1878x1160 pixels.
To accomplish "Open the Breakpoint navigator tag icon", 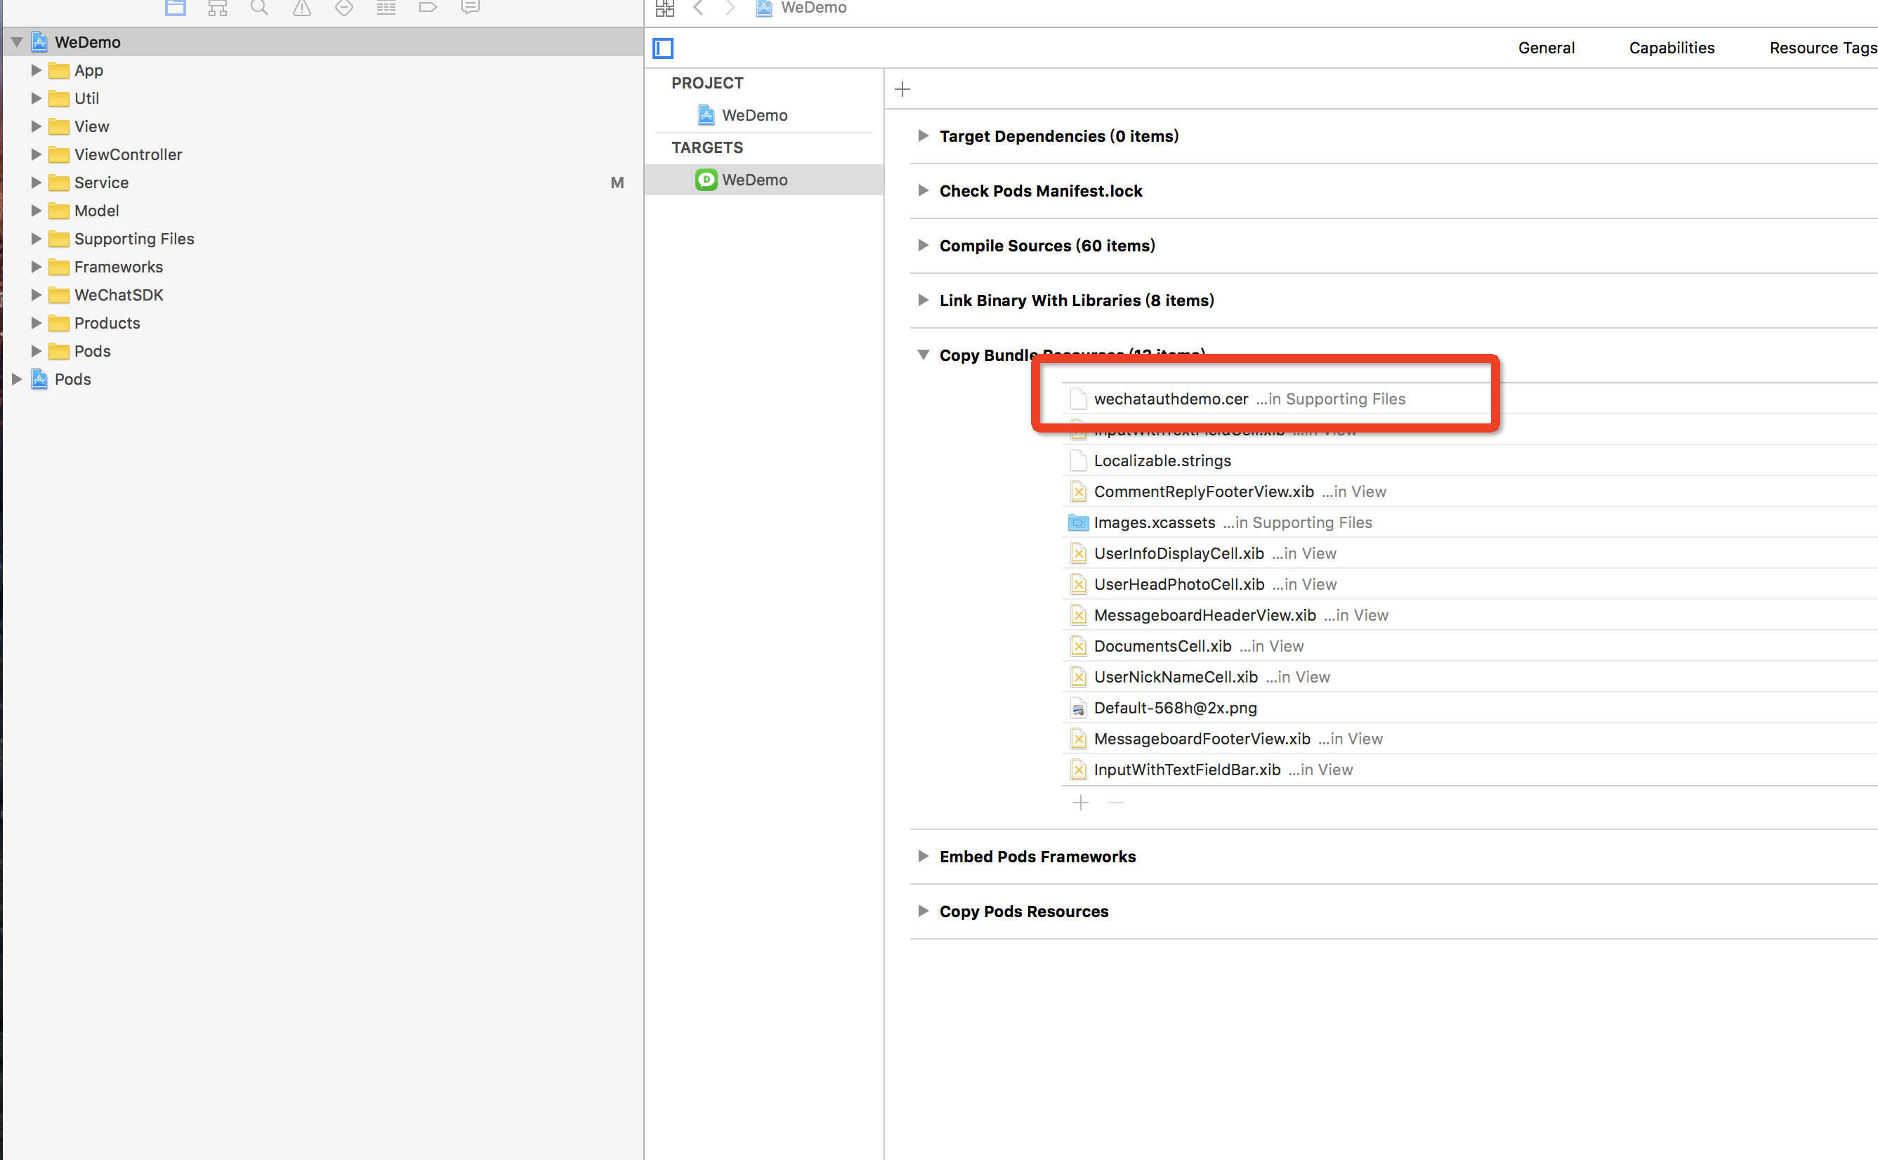I will pos(428,8).
